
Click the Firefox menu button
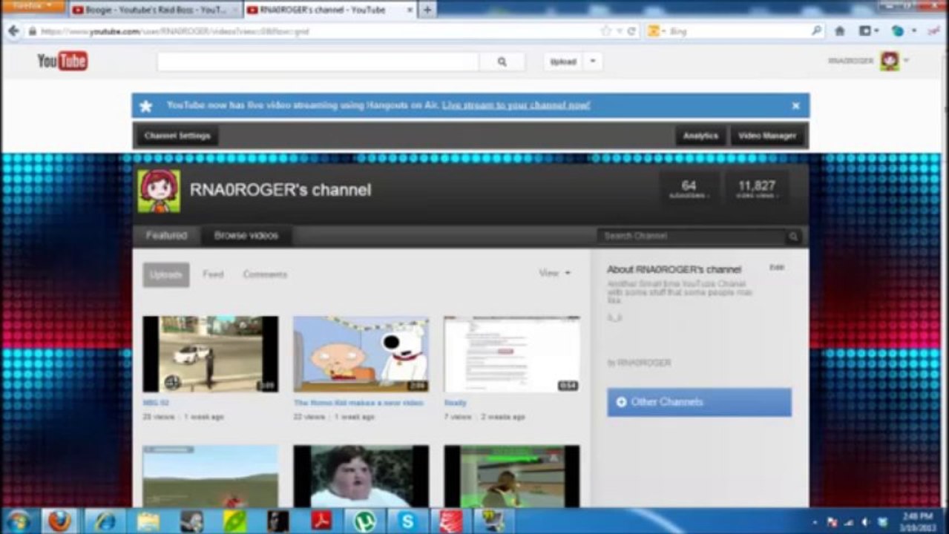(x=32, y=4)
